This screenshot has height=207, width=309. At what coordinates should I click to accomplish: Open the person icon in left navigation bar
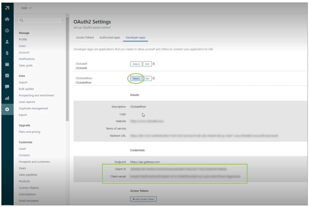tap(7, 42)
